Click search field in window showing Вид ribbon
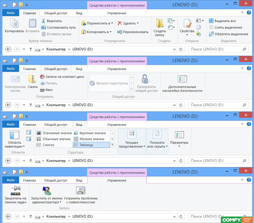 (218, 161)
